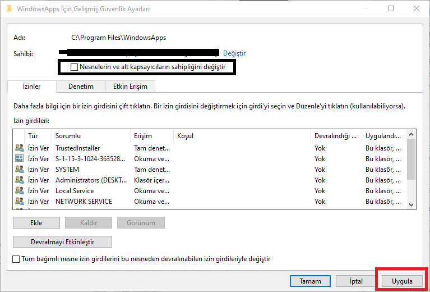This screenshot has width=430, height=292.
Task: Click 'Bu klasör, ...' in NETWORK SERVICE row
Action: point(383,202)
